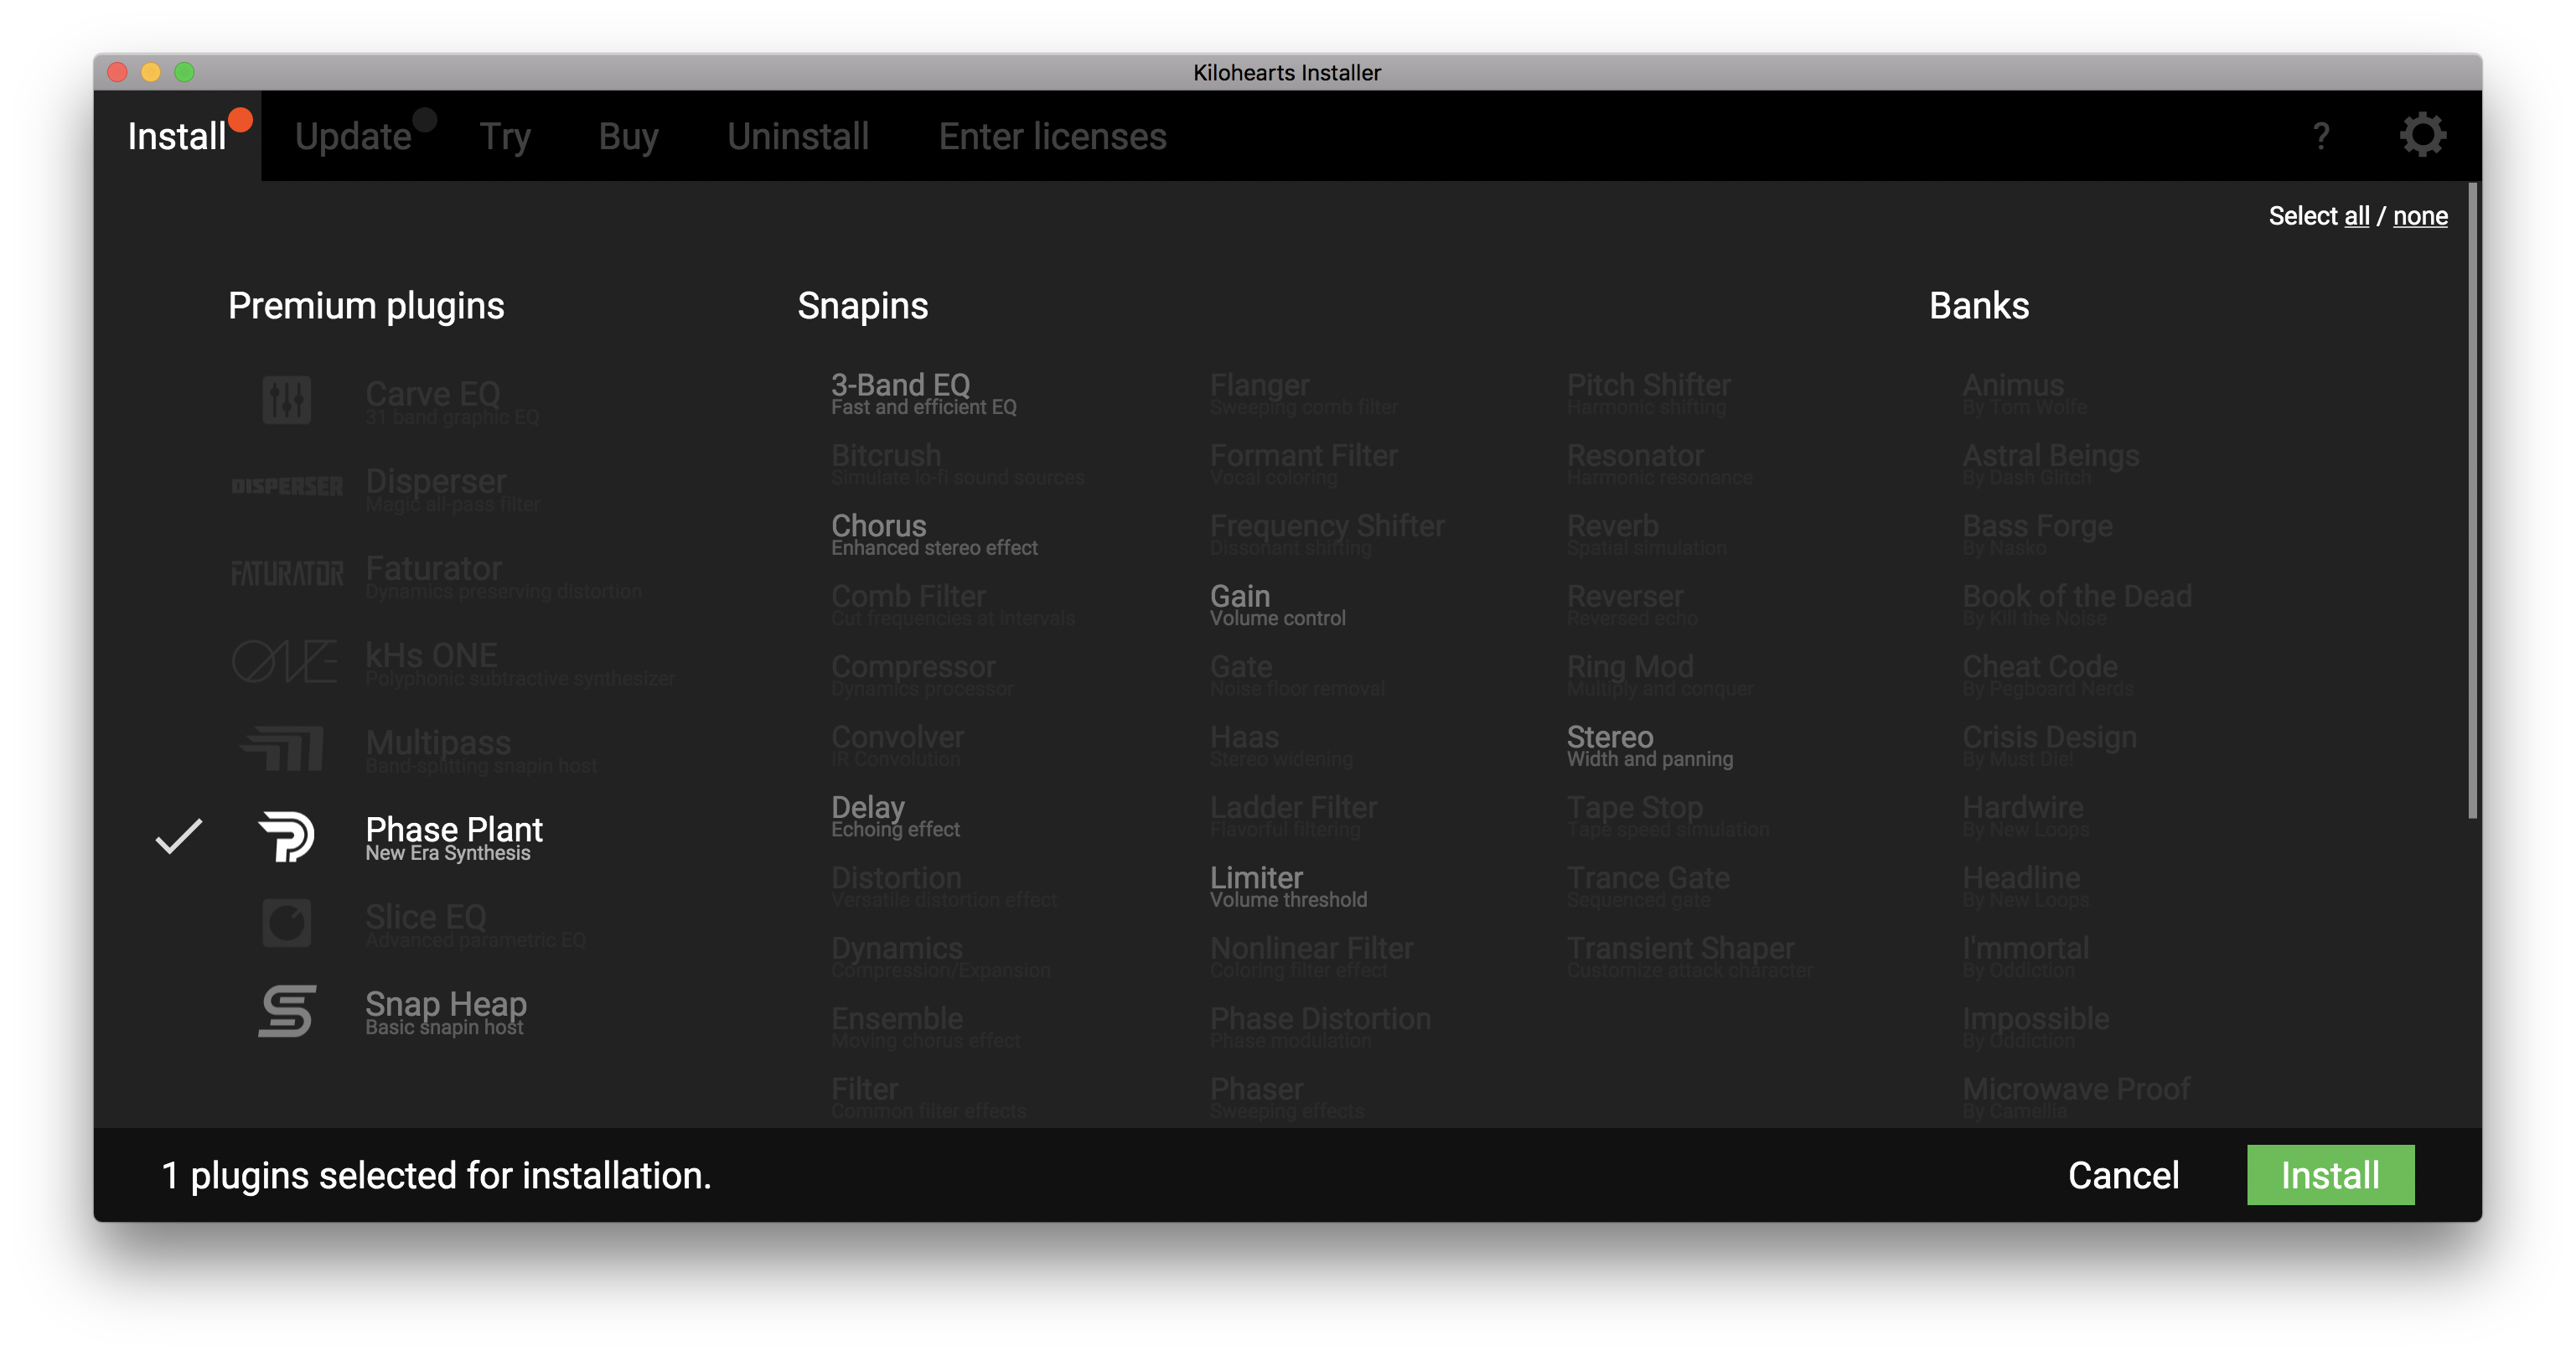Click the Multipass plugin icon
Screen dimensions: 2576x1356
click(284, 748)
